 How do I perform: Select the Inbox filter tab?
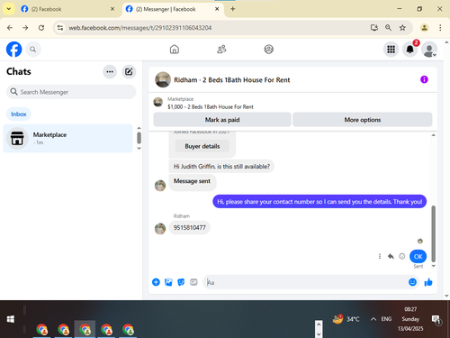19,114
